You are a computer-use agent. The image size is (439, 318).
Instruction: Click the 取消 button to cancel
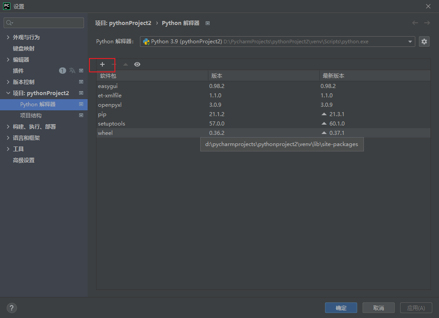point(378,308)
